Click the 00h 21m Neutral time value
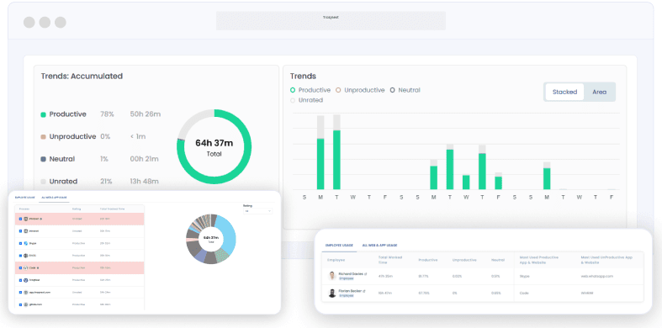662x328 pixels. point(145,159)
